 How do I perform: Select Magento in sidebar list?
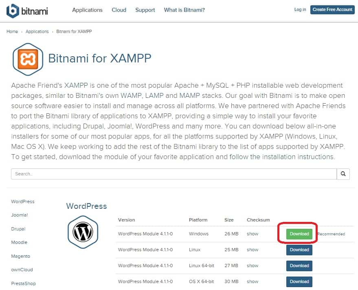coord(20,256)
